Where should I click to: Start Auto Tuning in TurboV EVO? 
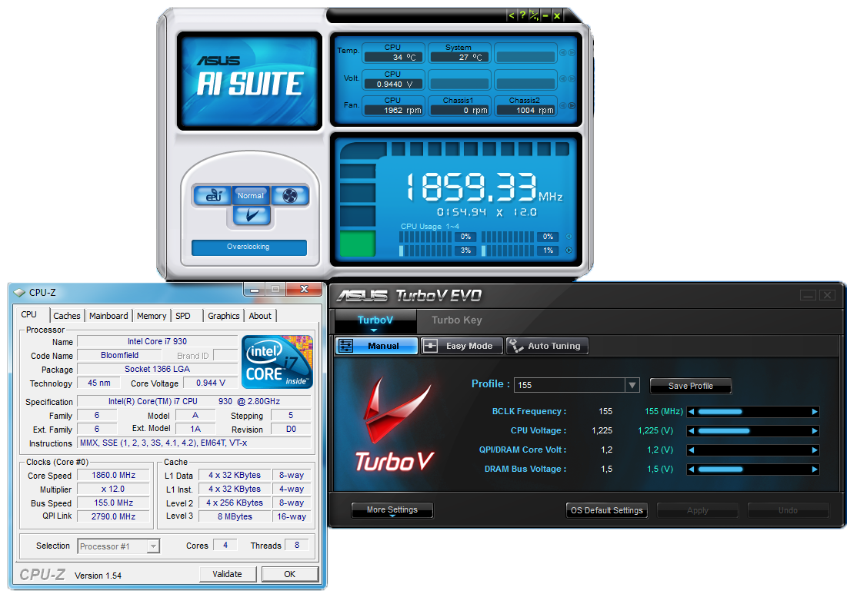[x=547, y=346]
